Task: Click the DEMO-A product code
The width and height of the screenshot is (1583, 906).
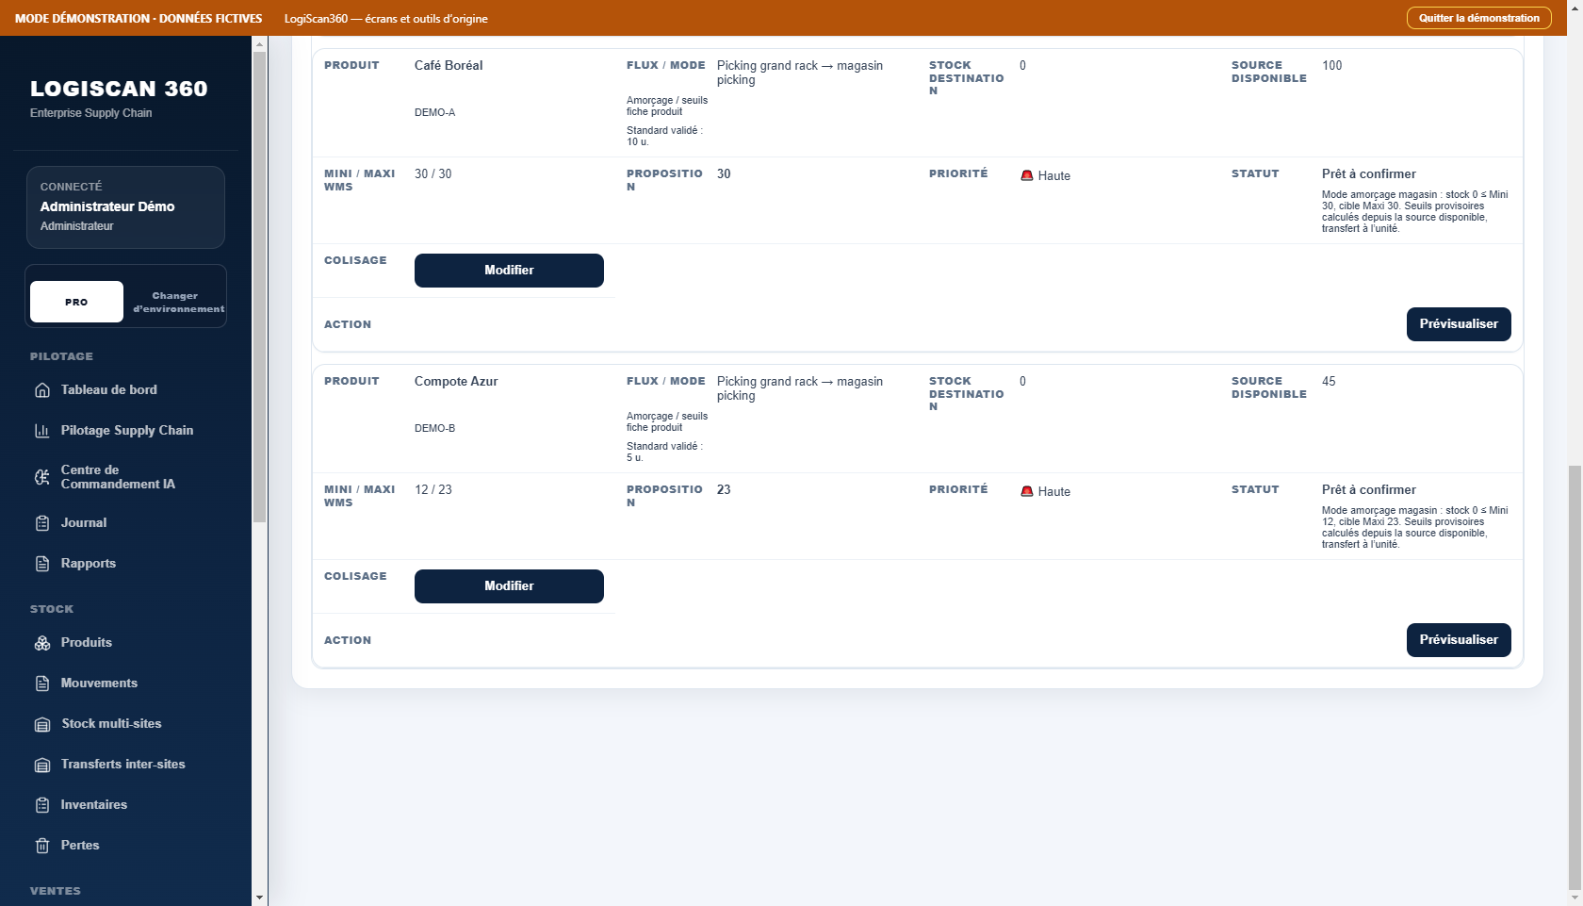Action: tap(434, 112)
